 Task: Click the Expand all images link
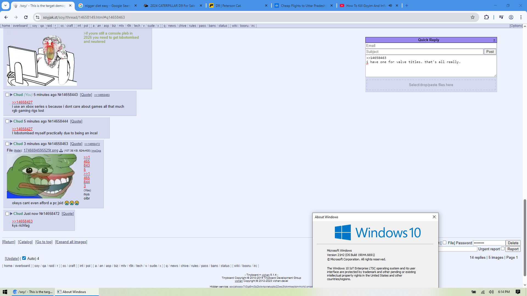coord(71,242)
